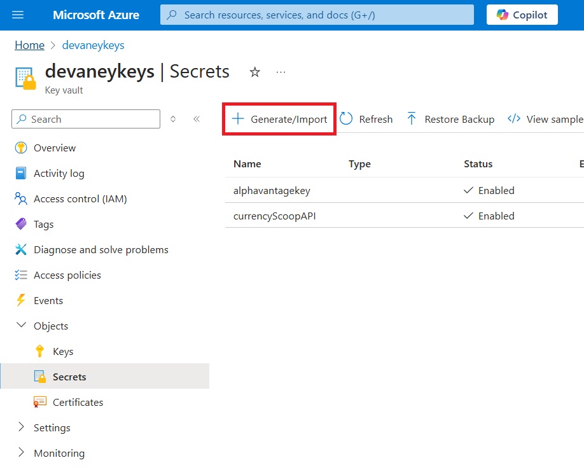The height and width of the screenshot is (472, 584).
Task: Select Keys under Objects
Action: coord(63,351)
